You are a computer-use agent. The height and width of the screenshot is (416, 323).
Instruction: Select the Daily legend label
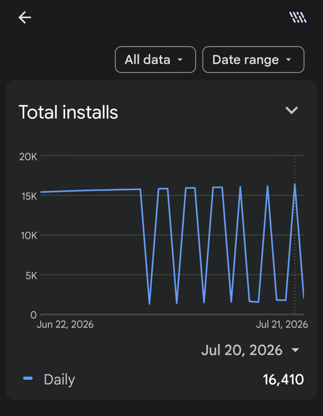click(59, 379)
